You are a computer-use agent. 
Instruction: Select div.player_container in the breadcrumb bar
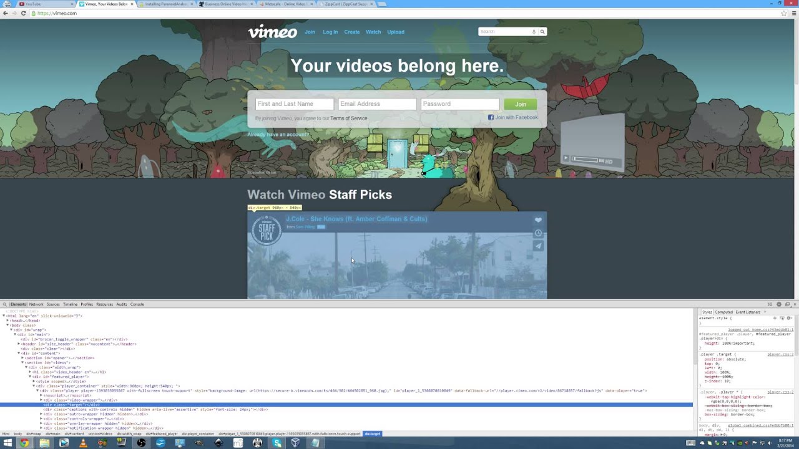[x=198, y=433]
